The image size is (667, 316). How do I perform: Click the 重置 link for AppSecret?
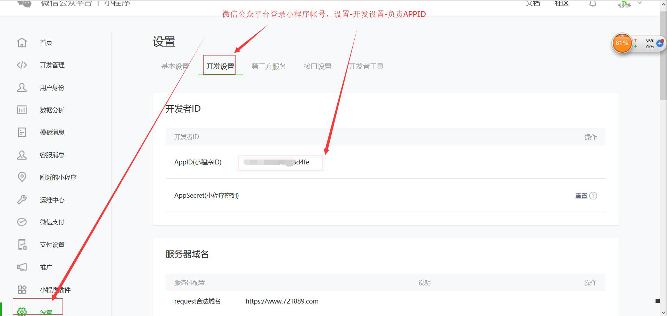[581, 196]
